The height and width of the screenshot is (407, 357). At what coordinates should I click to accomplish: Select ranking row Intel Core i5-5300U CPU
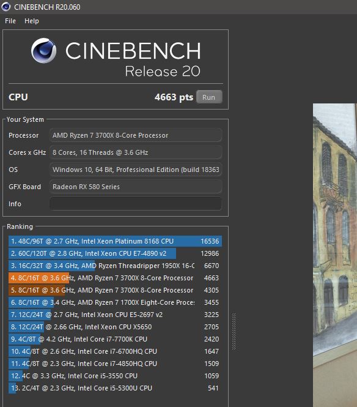[115, 387]
